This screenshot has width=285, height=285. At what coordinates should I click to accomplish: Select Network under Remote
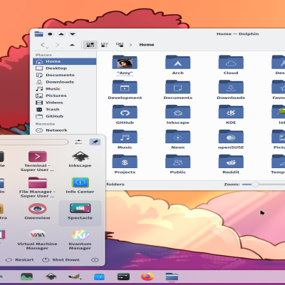(x=64, y=130)
